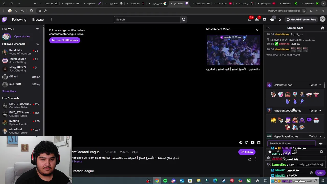The image size is (327, 184).
Task: Send message with the Chat button
Action: [320, 173]
